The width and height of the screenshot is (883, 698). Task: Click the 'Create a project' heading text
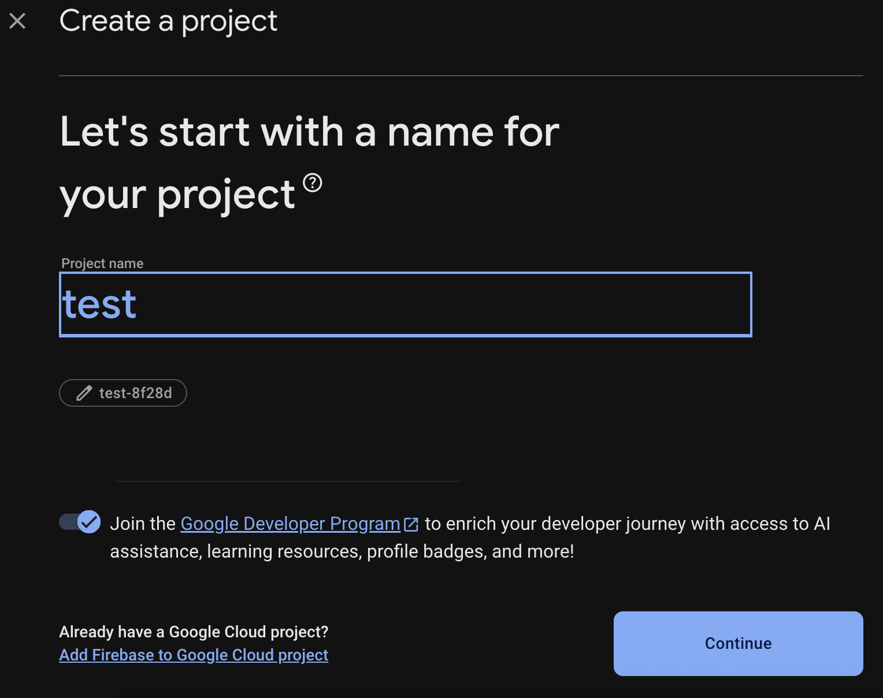[x=168, y=21]
